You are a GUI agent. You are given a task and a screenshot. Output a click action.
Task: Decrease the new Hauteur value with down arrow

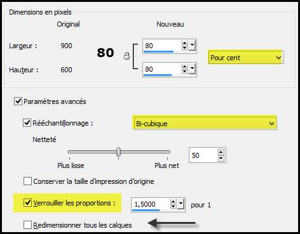pos(184,71)
